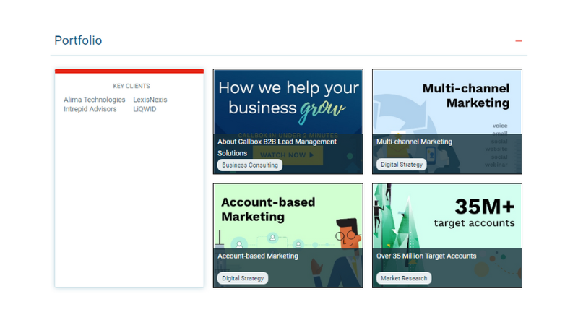
Task: Select key client LexisNexis
Action: point(150,100)
